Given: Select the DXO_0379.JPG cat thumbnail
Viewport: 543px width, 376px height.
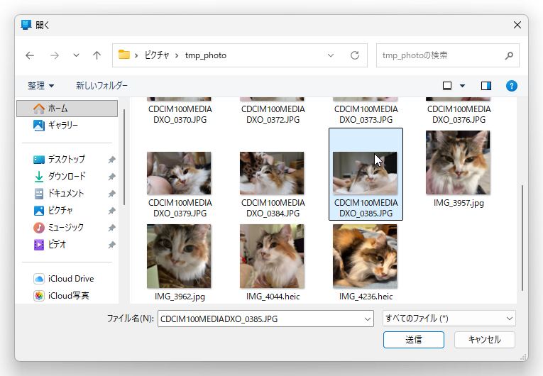Looking at the screenshot, I should point(179,173).
